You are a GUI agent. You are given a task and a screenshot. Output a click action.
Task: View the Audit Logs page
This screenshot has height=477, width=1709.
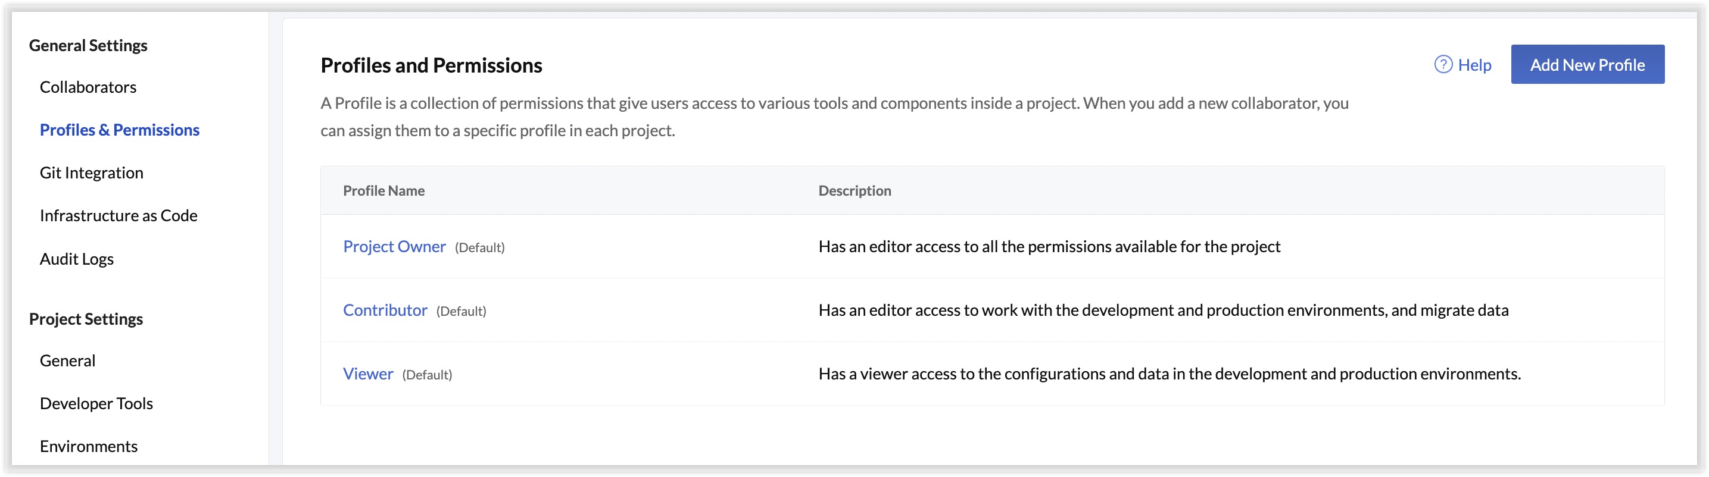[76, 259]
